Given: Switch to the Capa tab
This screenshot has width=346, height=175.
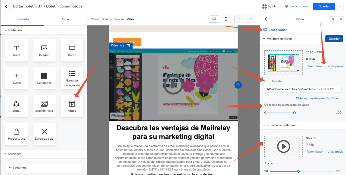Looking at the screenshot, I should point(65,19).
